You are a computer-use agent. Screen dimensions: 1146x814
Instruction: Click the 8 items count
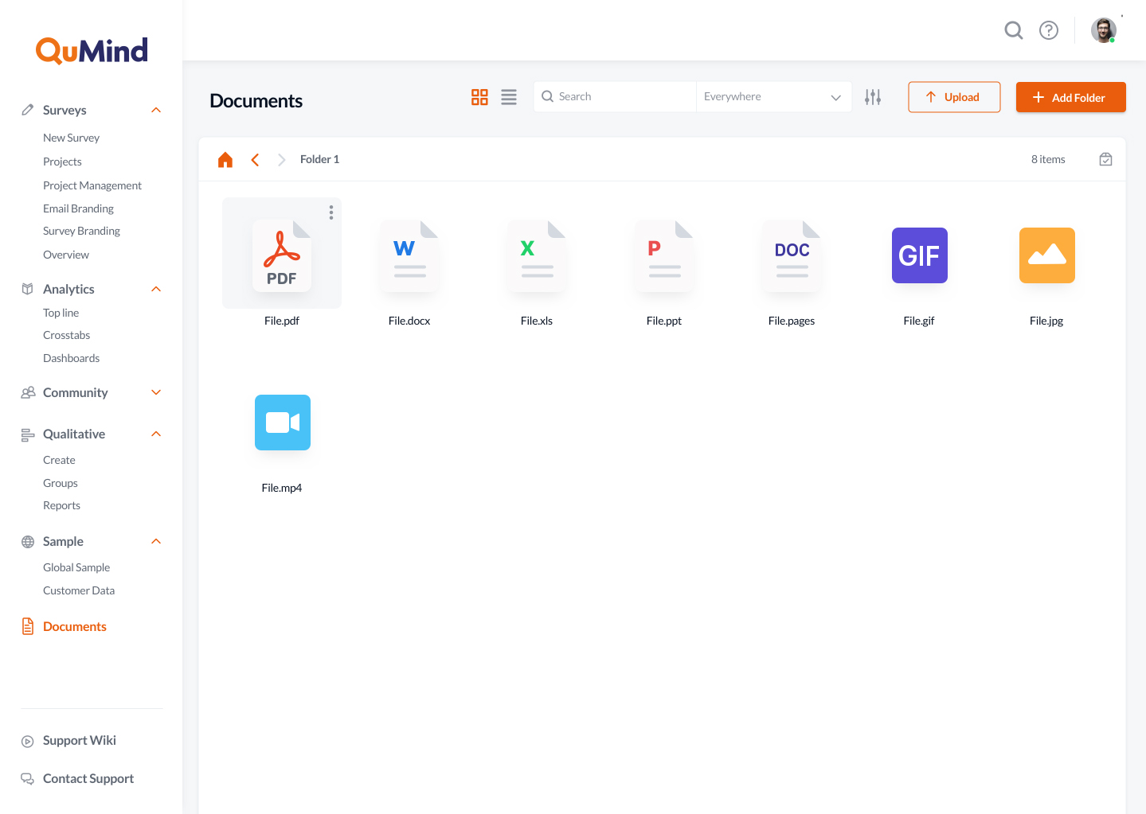coord(1048,159)
